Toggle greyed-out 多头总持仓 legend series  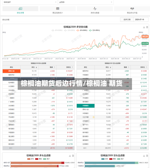[57, 30]
